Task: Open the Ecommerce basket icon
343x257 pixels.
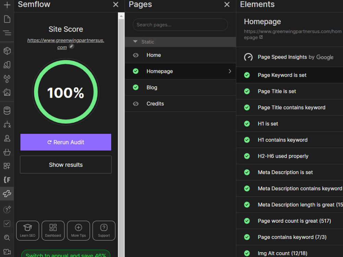Action: pyautogui.click(x=7, y=152)
